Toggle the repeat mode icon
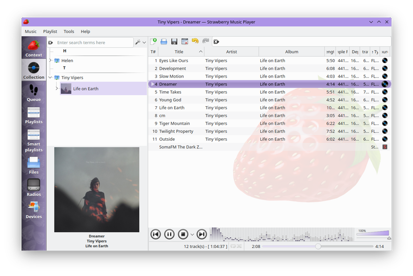 point(232,246)
